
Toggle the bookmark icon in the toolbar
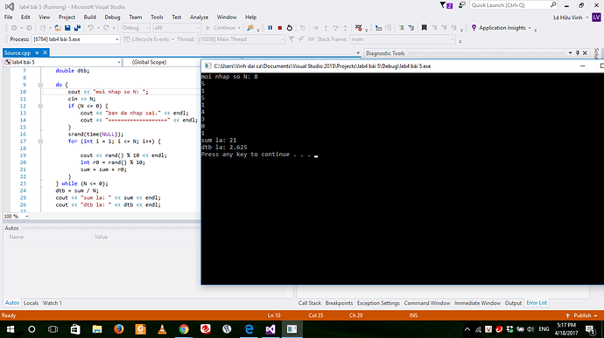(x=424, y=28)
